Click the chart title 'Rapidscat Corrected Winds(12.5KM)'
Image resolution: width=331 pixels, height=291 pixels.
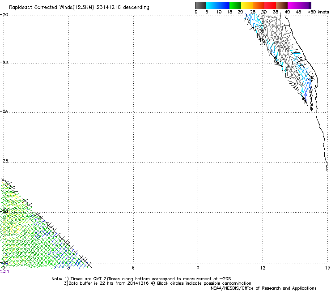(x=51, y=8)
